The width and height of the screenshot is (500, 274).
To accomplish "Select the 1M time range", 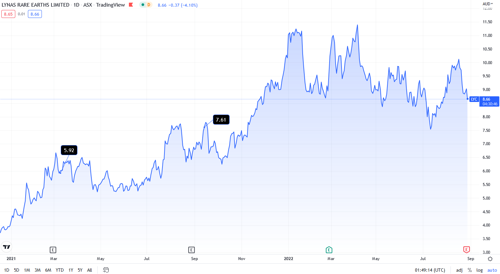I will [27, 270].
